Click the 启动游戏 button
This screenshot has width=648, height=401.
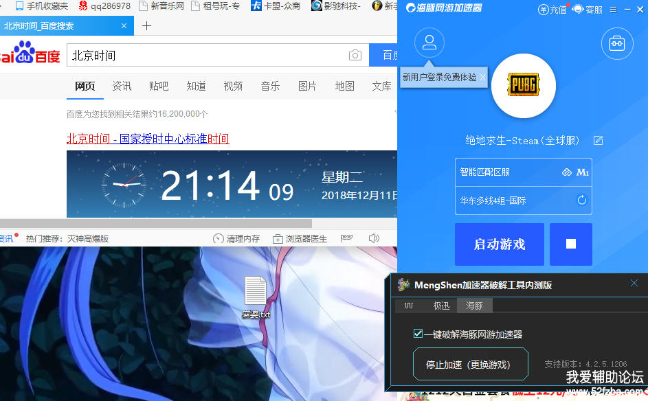[x=499, y=244]
